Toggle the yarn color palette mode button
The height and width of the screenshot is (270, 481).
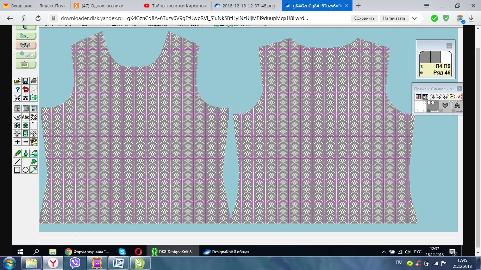point(418,97)
